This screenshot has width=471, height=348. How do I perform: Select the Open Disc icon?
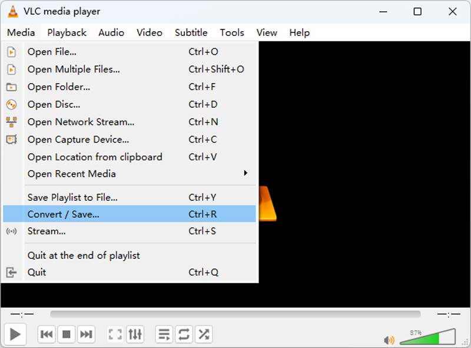11,104
